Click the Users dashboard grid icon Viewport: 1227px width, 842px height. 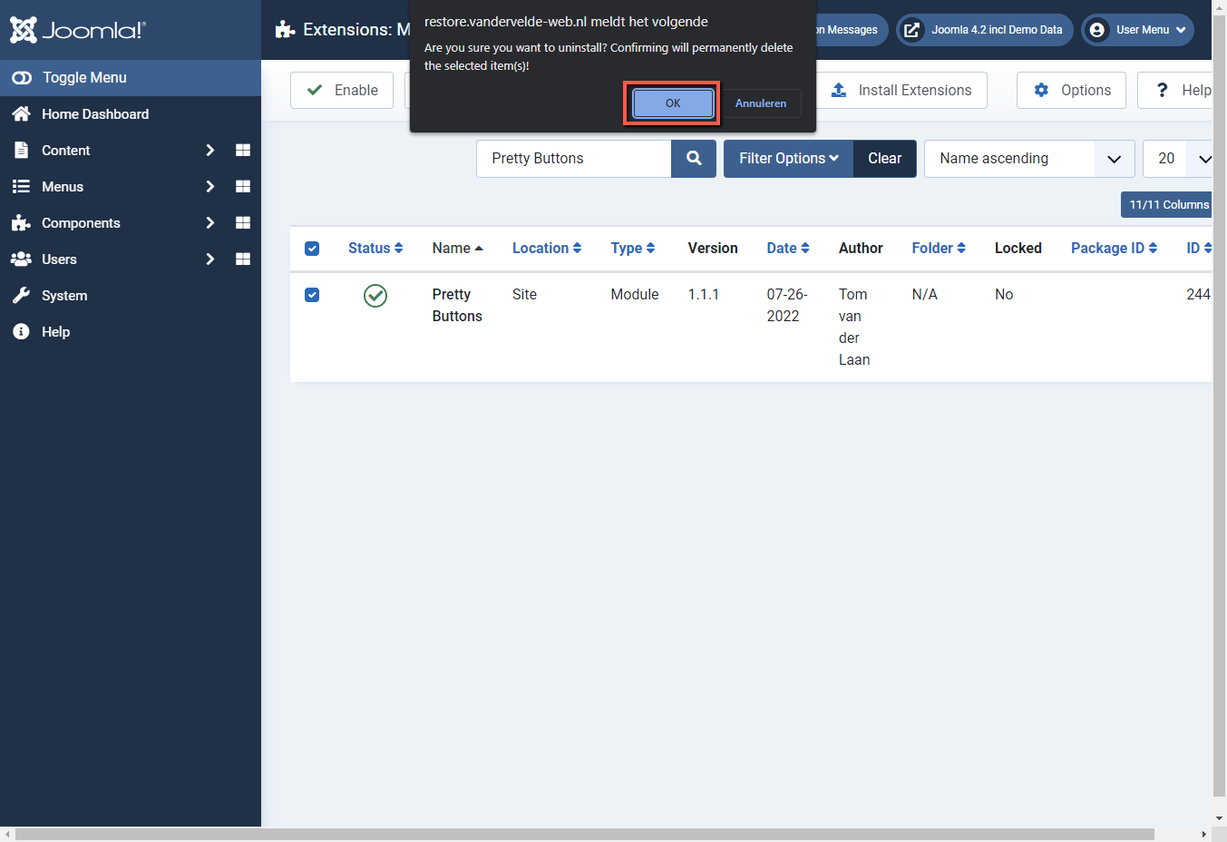click(242, 259)
